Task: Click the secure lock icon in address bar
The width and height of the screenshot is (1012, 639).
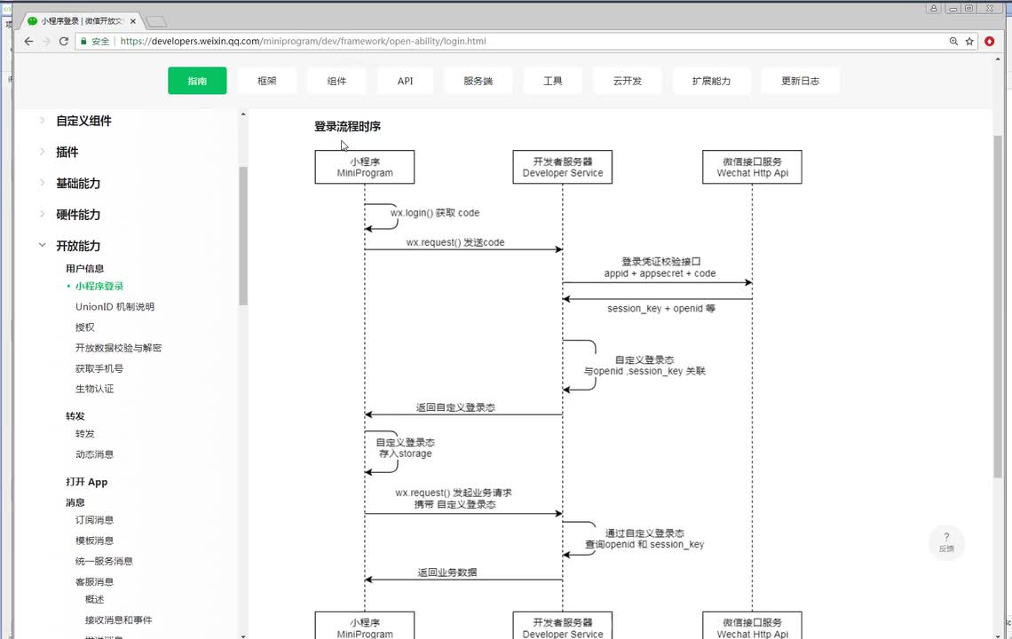Action: click(x=83, y=42)
